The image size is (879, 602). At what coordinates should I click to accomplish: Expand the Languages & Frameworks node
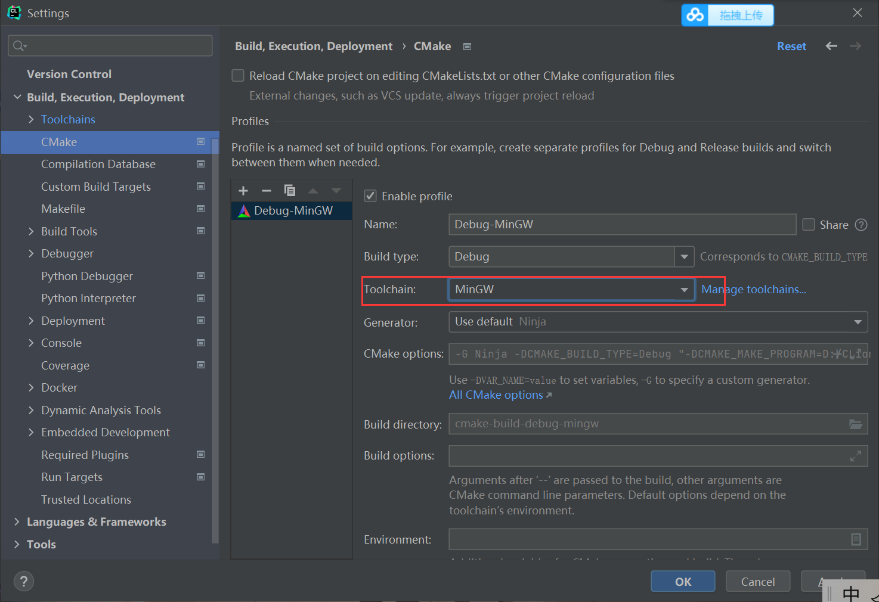[x=17, y=522]
